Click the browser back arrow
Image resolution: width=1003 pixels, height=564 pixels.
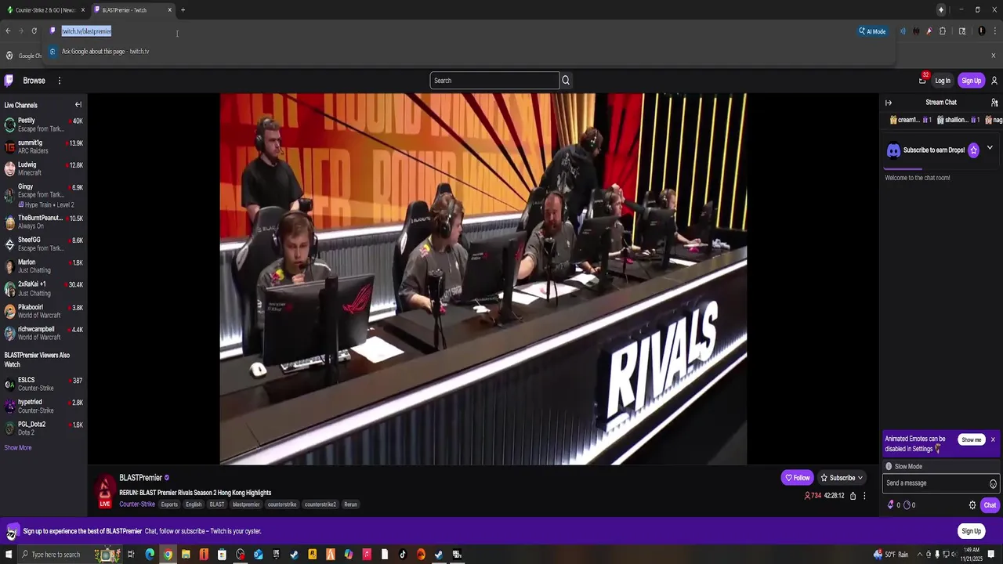[x=8, y=31]
